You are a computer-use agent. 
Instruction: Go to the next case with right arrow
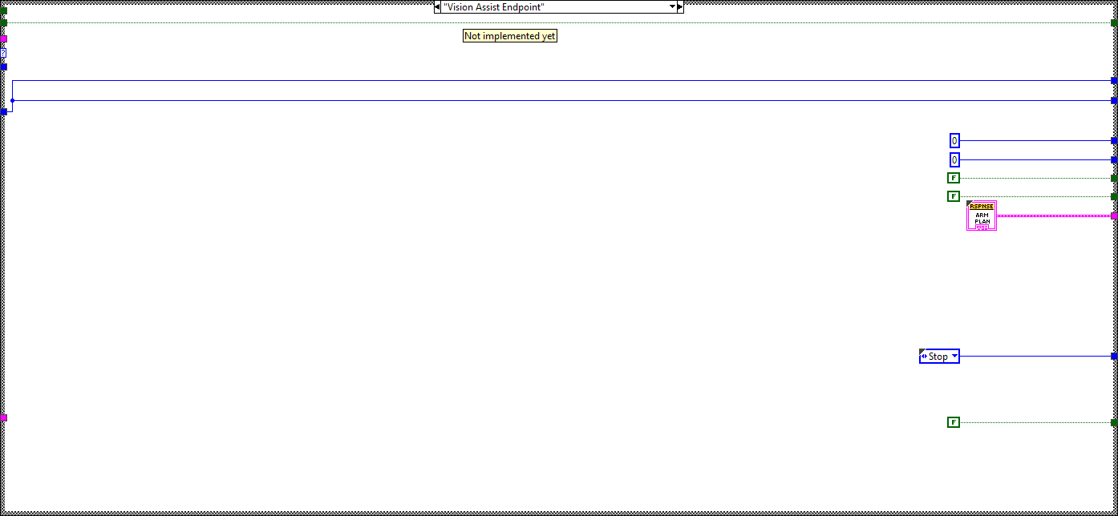tap(680, 7)
